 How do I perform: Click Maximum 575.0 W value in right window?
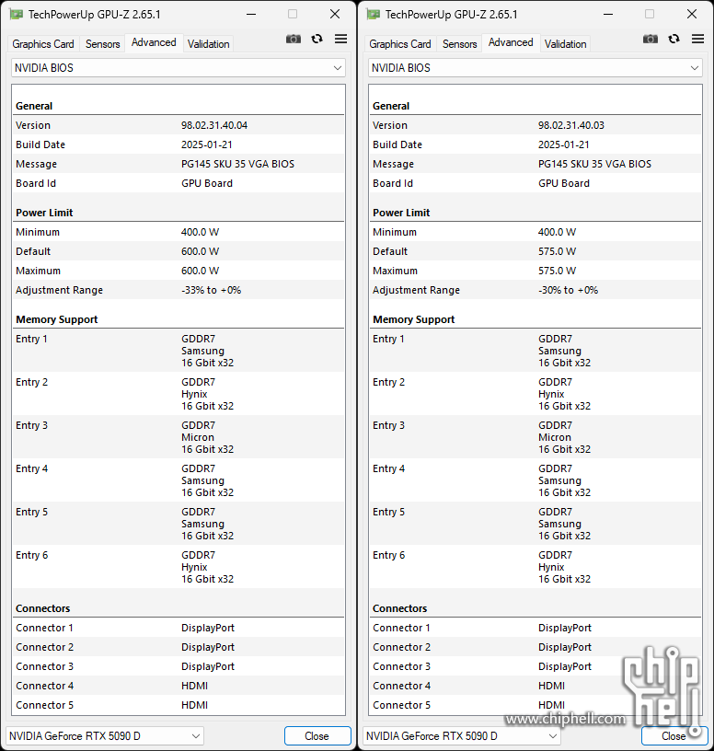pos(557,271)
